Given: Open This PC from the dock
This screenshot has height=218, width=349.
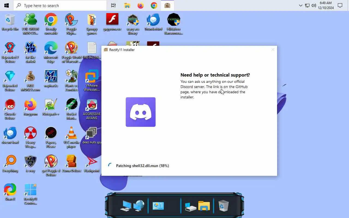Looking at the screenshot, I should pos(126,206).
